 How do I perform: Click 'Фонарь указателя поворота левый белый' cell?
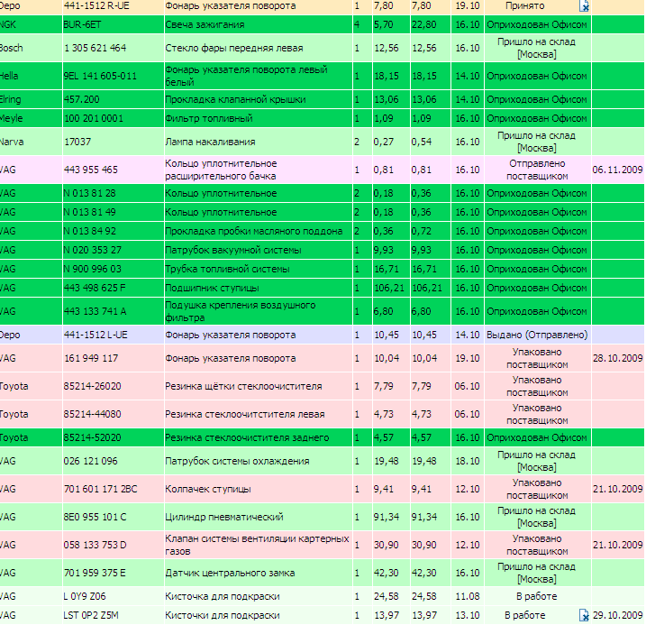[259, 76]
